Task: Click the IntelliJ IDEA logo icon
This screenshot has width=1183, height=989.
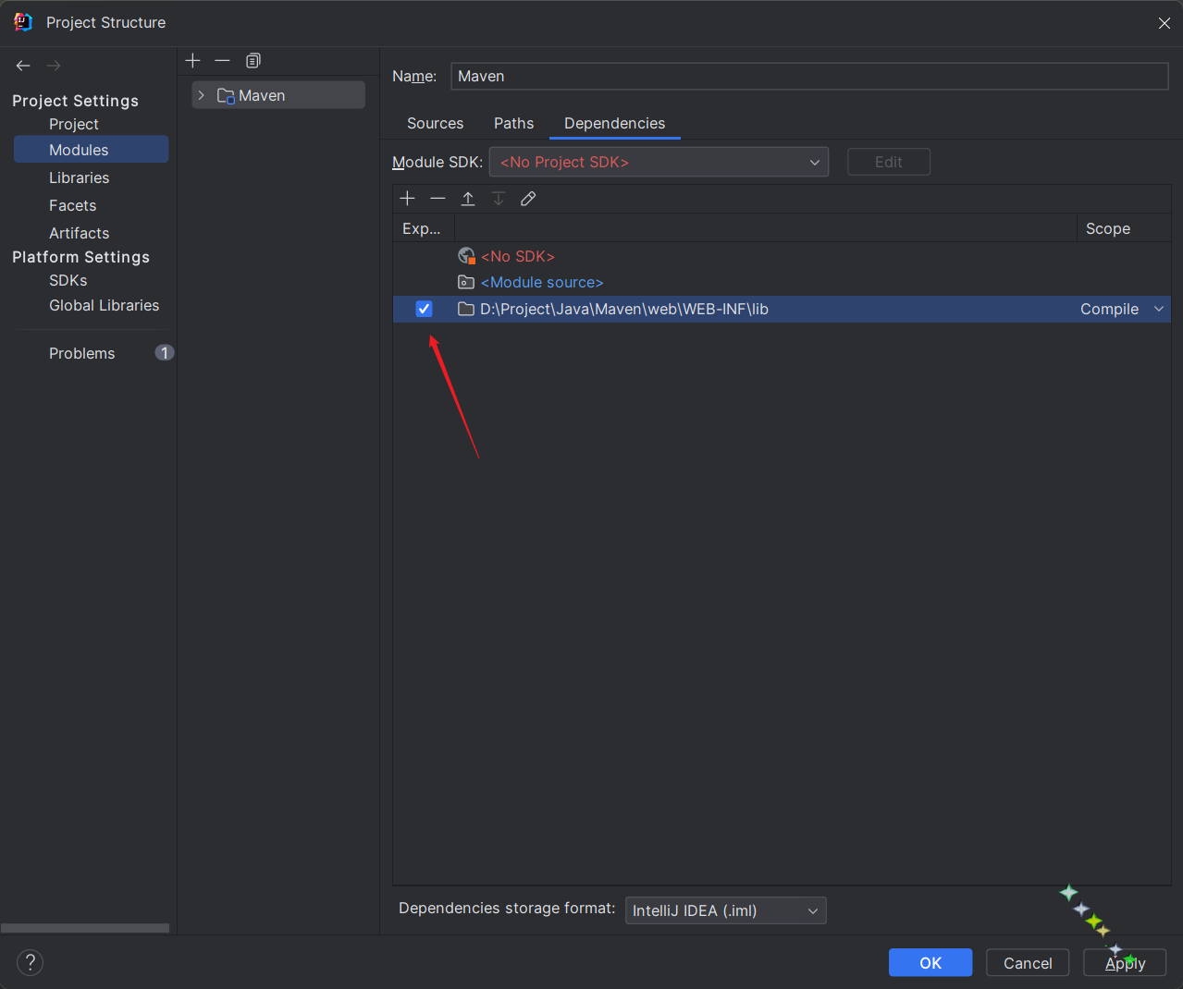Action: point(23,22)
